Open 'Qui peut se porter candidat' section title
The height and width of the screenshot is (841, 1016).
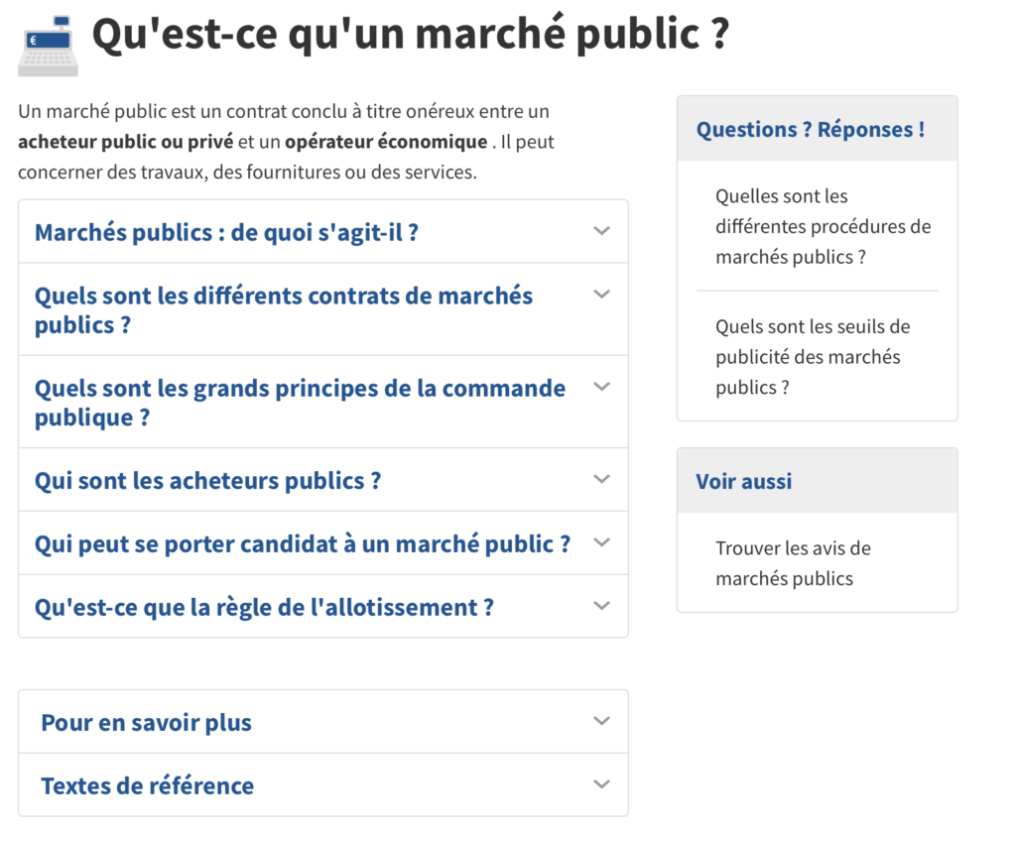pyautogui.click(x=302, y=544)
